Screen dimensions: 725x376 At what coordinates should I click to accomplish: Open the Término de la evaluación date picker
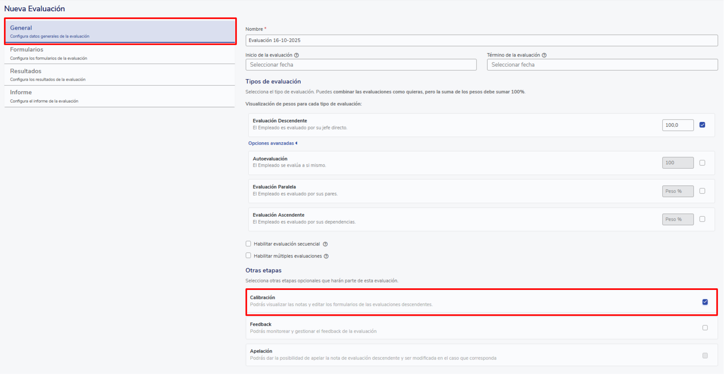pyautogui.click(x=602, y=65)
